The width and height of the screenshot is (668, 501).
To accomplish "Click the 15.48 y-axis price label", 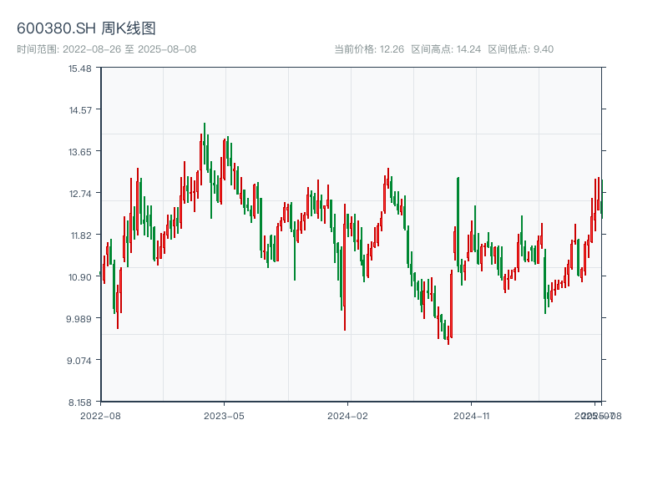I will (x=80, y=68).
